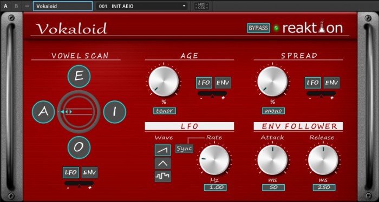Click the Vowel Scan modulation amount slider
The image size is (379, 202).
tap(79, 184)
